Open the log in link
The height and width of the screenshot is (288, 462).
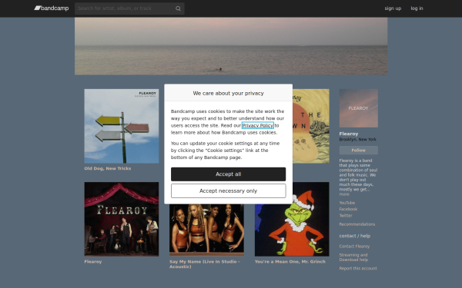tap(417, 8)
